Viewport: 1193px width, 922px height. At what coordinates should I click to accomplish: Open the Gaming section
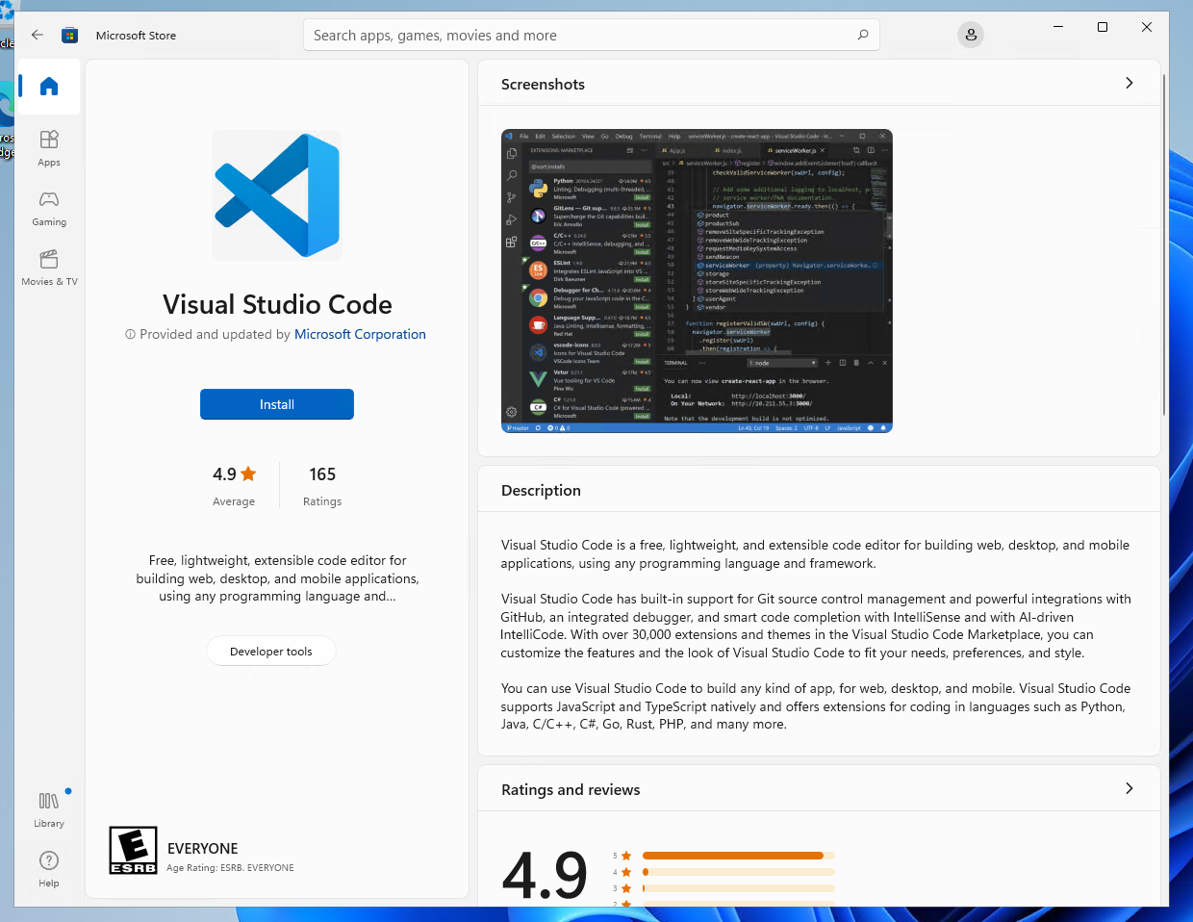[49, 208]
